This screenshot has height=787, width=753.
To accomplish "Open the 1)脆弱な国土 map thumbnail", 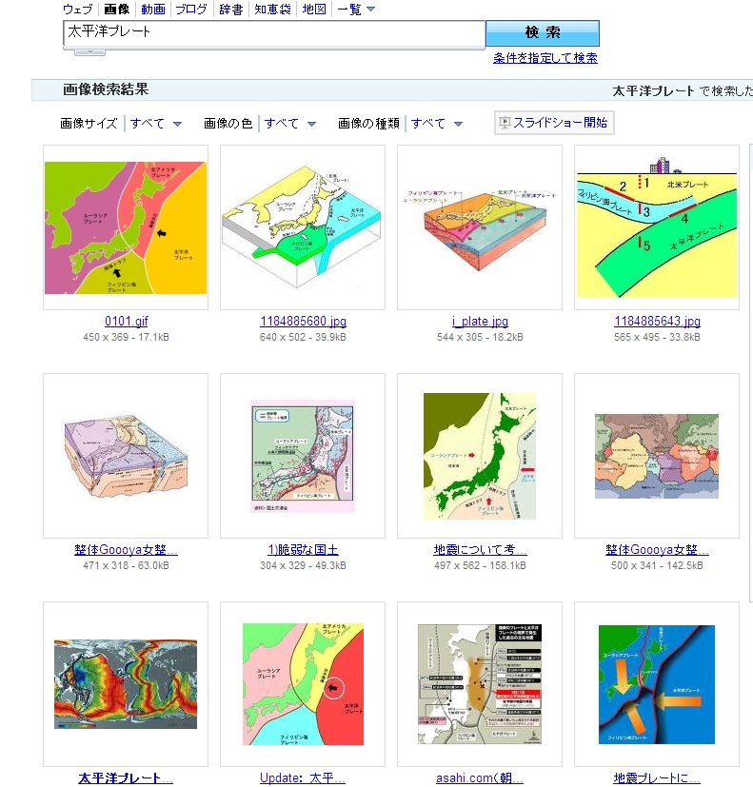I will tap(303, 456).
